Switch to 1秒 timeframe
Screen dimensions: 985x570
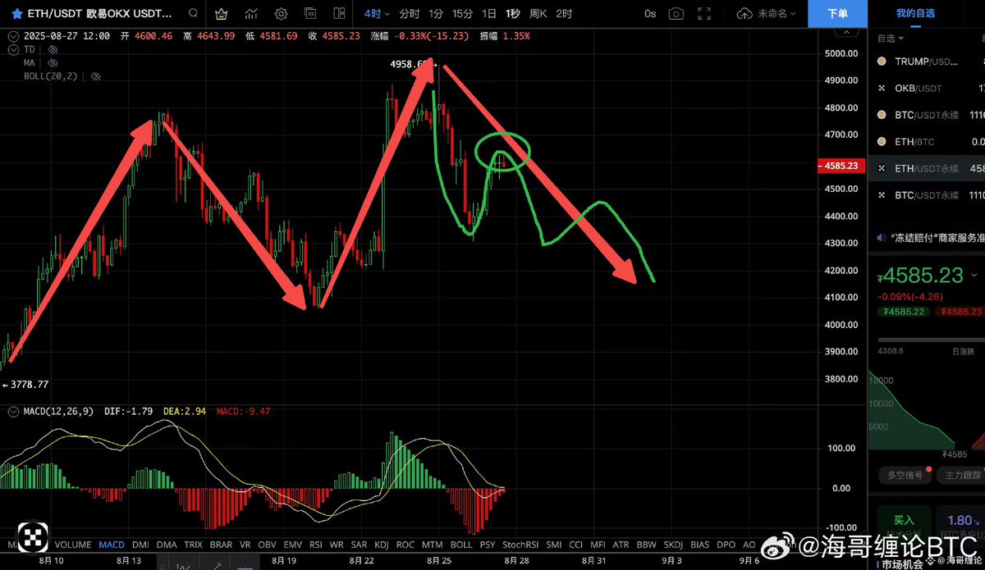click(513, 14)
